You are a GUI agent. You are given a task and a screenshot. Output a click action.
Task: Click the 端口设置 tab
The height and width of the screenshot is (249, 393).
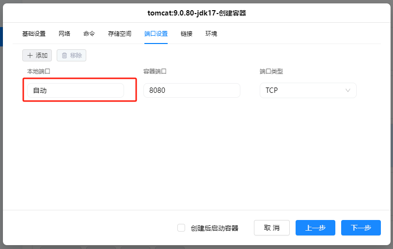coord(156,34)
